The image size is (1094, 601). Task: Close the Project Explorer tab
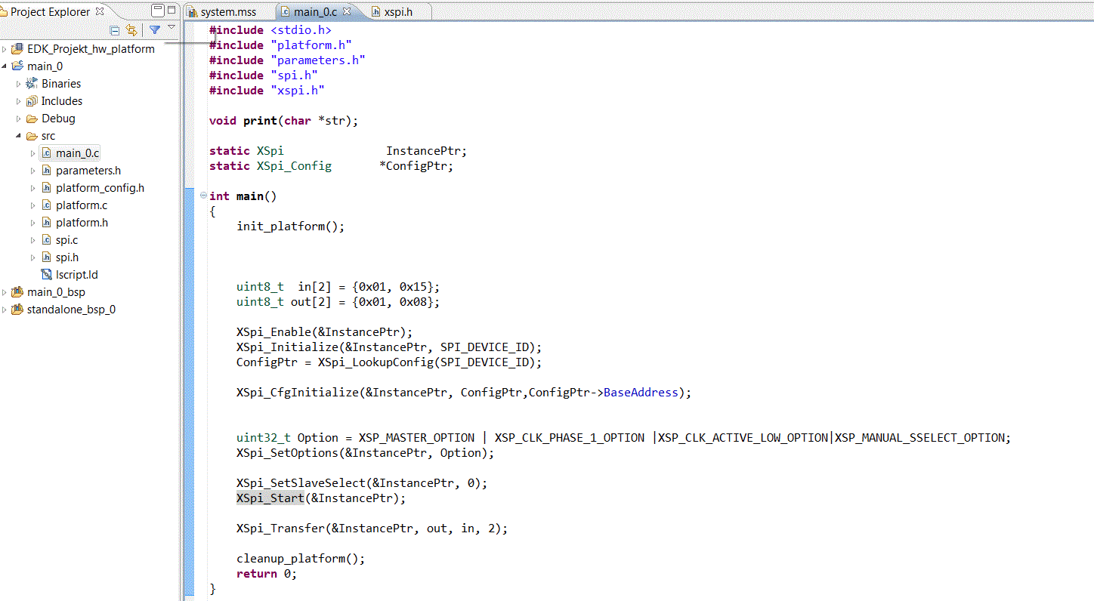pyautogui.click(x=99, y=11)
